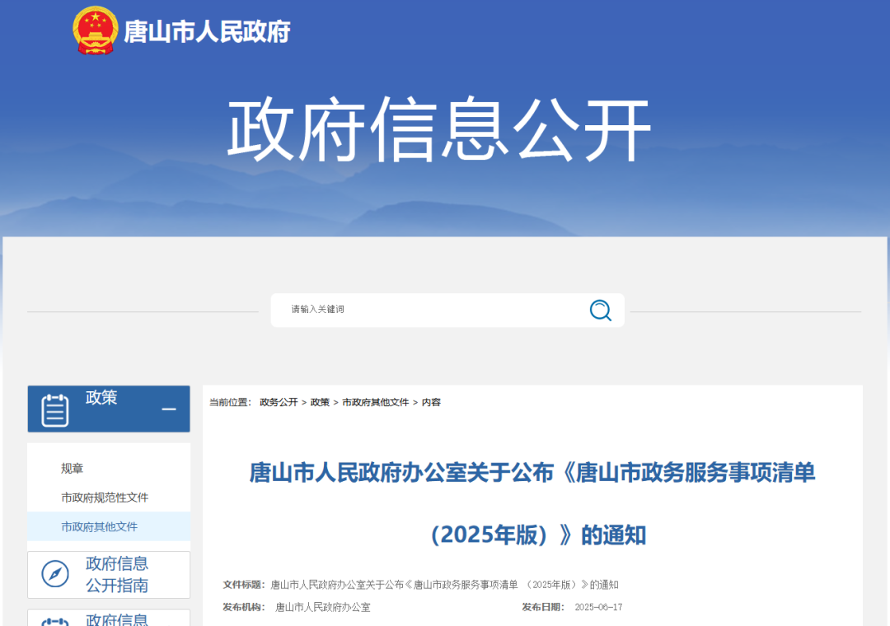Open the 政府信息公开指南 sidebar entry

[x=117, y=574]
